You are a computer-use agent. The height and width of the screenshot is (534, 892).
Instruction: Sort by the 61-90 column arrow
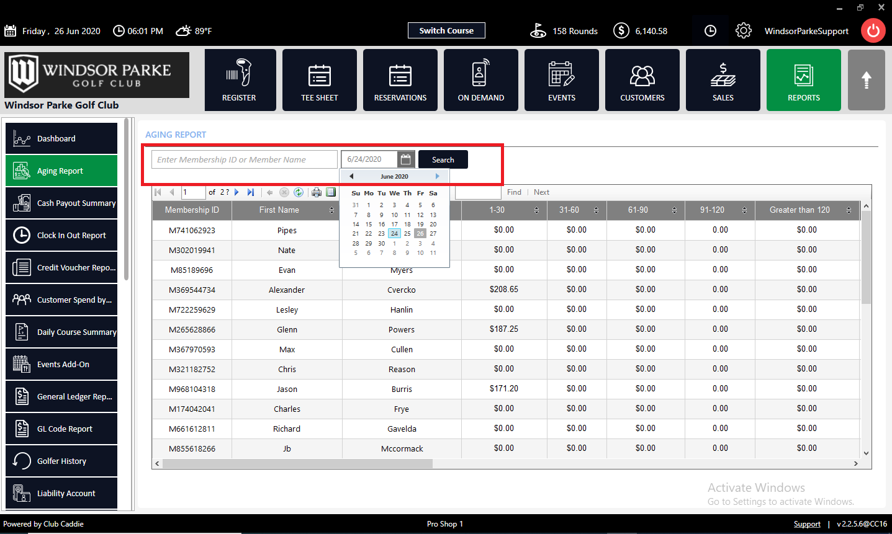tap(674, 211)
